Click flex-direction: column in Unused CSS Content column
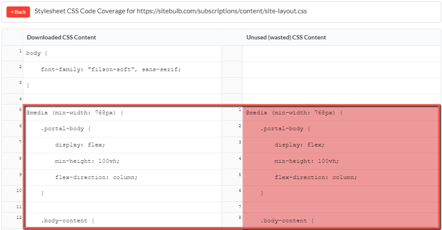The width and height of the screenshot is (442, 230). tap(316, 177)
